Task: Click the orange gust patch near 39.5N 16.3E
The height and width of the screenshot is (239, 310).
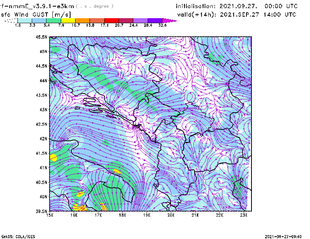Action: [x=83, y=208]
